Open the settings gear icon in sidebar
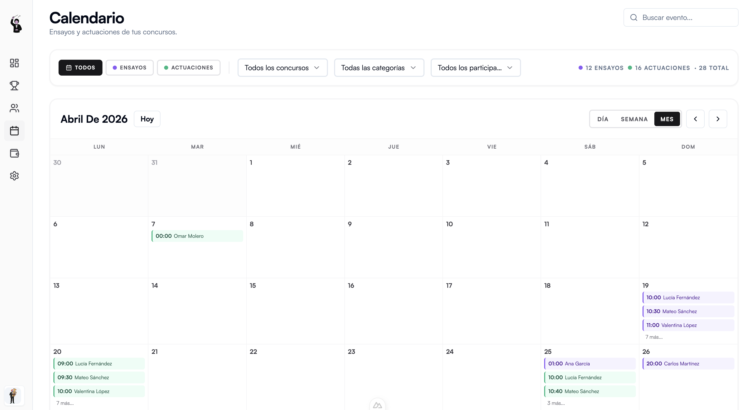The width and height of the screenshot is (755, 410). [x=14, y=176]
